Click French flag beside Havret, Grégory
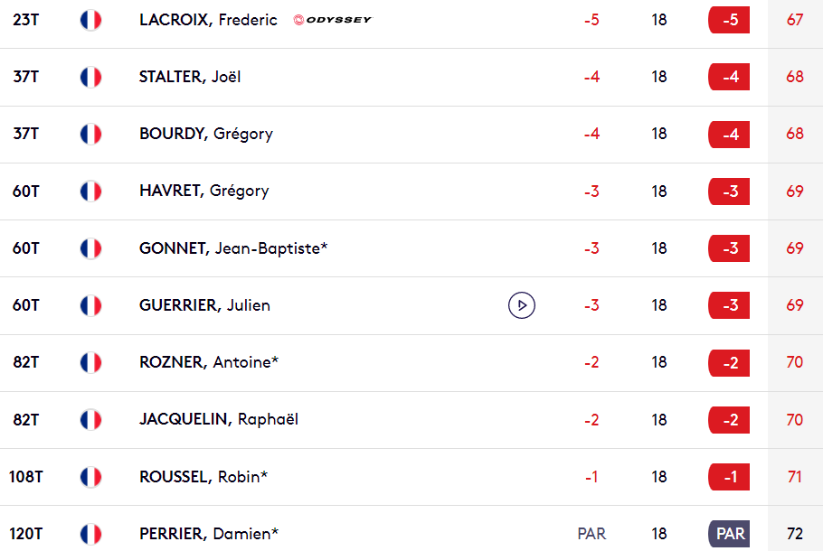 pos(90,191)
